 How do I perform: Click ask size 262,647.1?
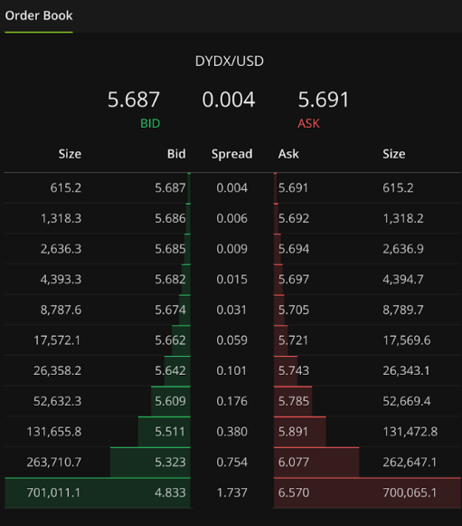click(x=410, y=463)
